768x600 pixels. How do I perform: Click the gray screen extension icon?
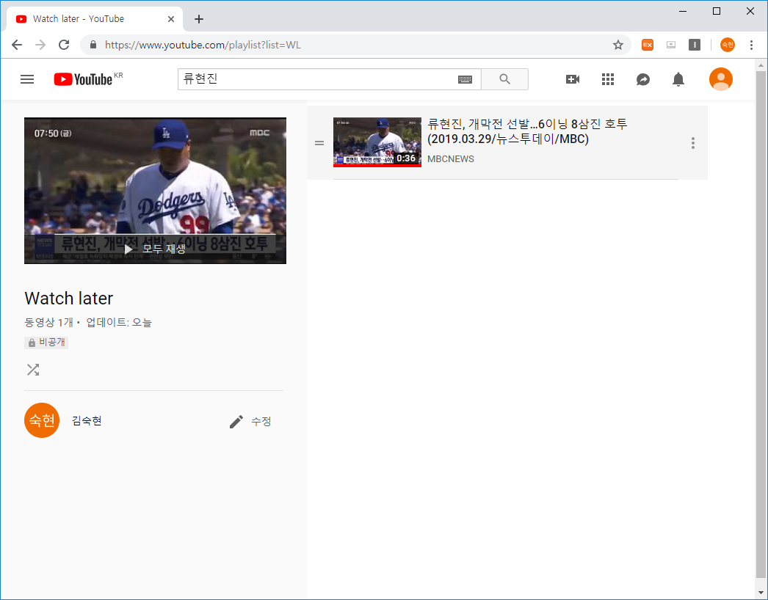tap(671, 45)
